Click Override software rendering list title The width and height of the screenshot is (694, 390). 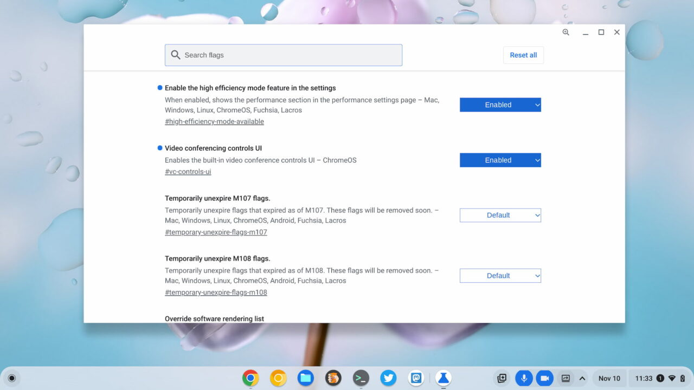(x=214, y=318)
